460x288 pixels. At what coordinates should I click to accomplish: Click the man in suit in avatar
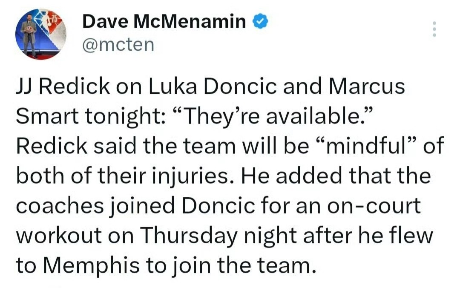(29, 34)
